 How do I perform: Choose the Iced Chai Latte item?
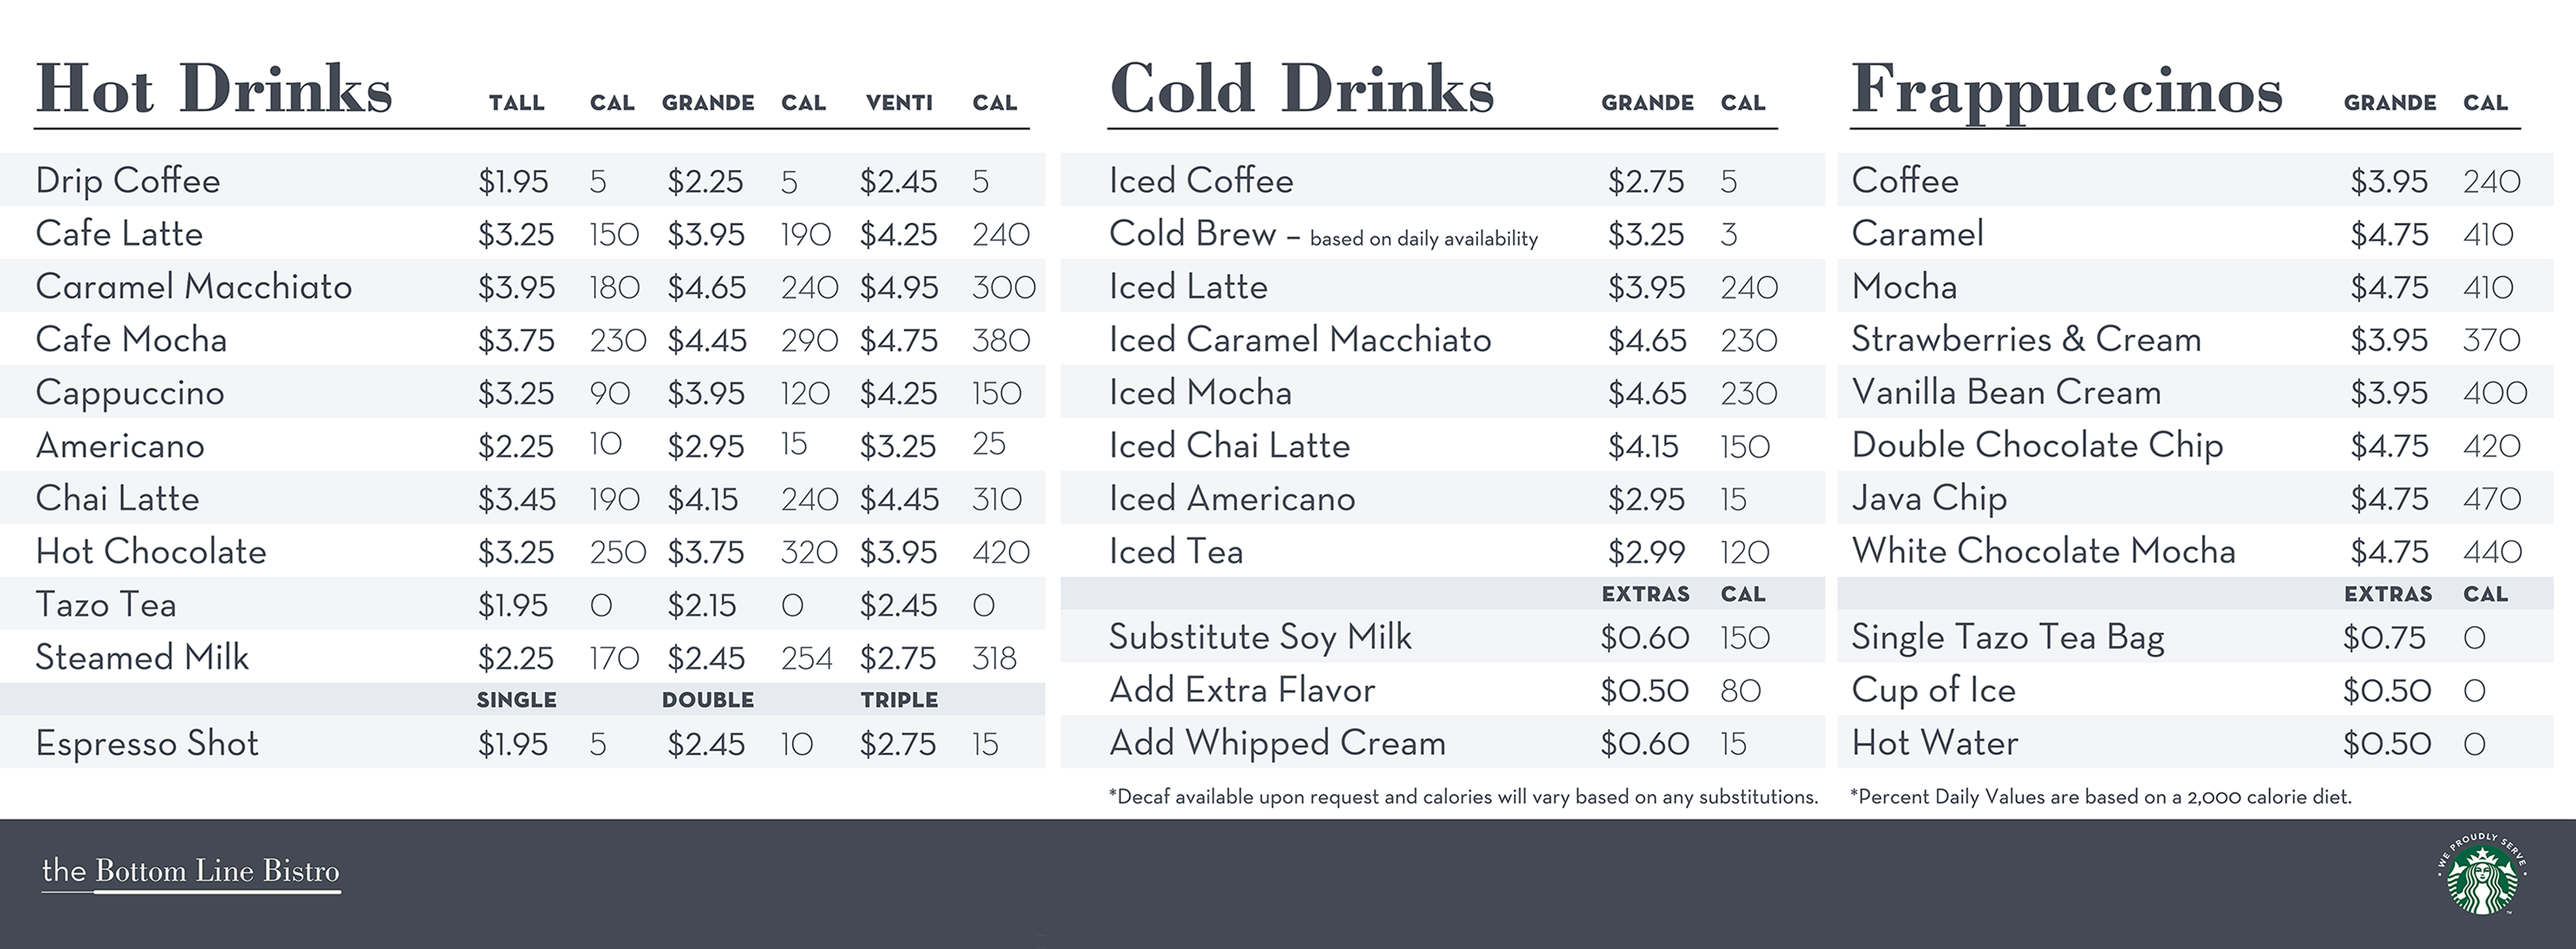click(x=1229, y=446)
